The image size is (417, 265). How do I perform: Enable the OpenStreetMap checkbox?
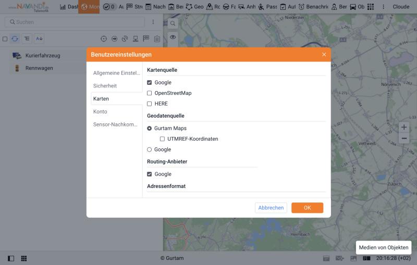[x=150, y=93]
